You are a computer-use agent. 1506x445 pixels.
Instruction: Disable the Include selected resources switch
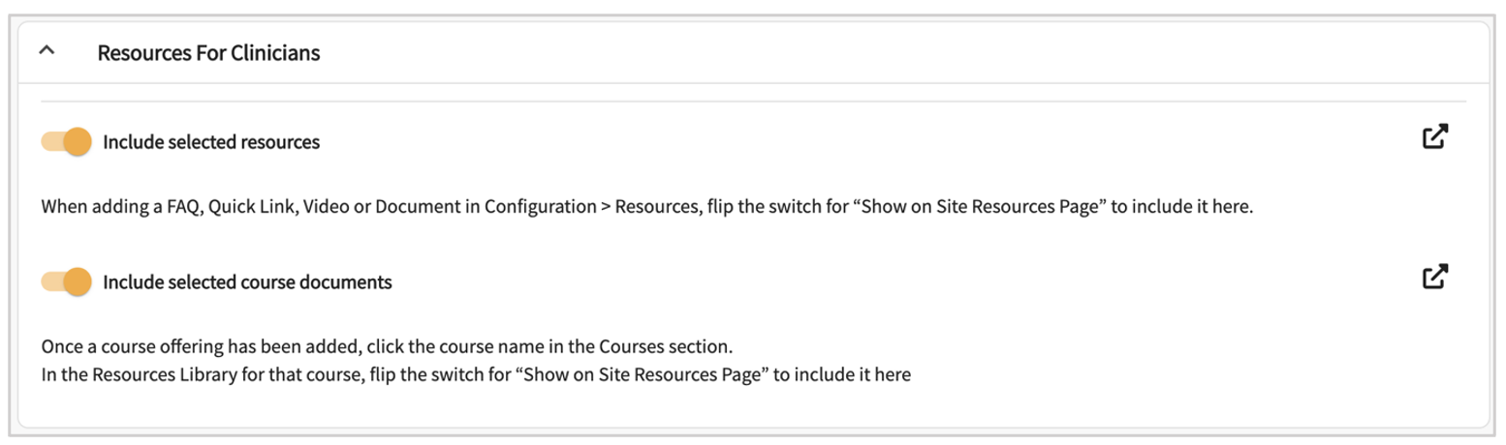66,142
